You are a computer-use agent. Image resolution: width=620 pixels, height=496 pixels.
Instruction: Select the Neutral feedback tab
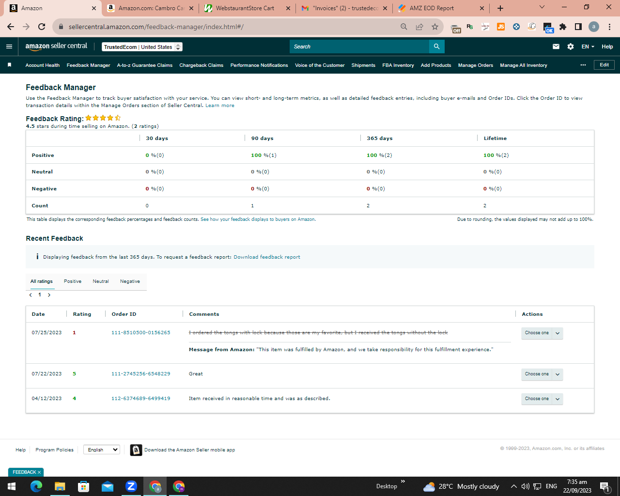tap(101, 281)
